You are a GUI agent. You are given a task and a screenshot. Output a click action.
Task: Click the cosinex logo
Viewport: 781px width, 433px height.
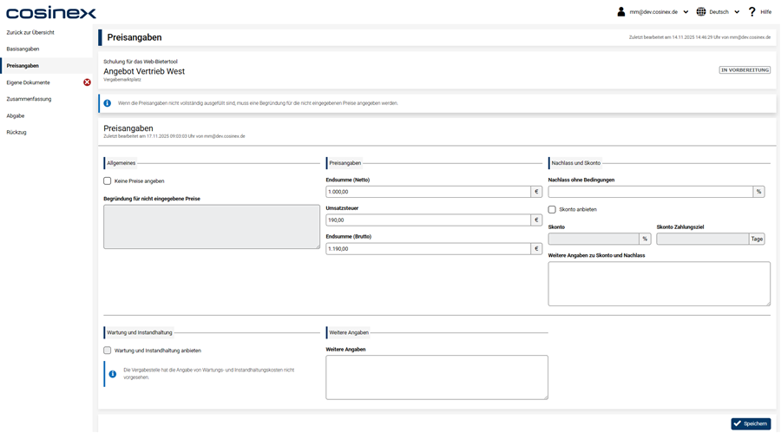(x=51, y=12)
